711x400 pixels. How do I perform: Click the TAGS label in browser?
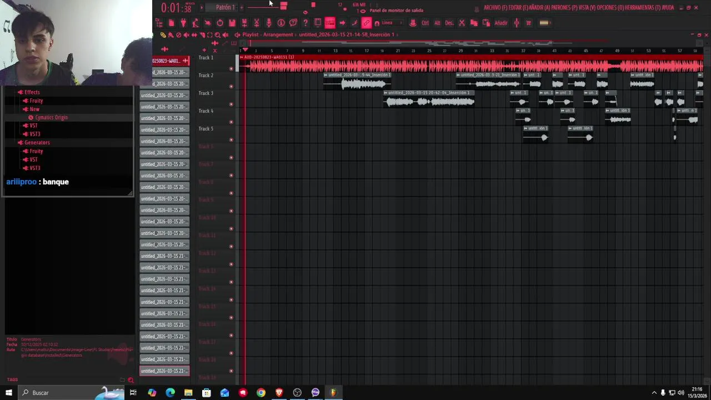pyautogui.click(x=12, y=380)
